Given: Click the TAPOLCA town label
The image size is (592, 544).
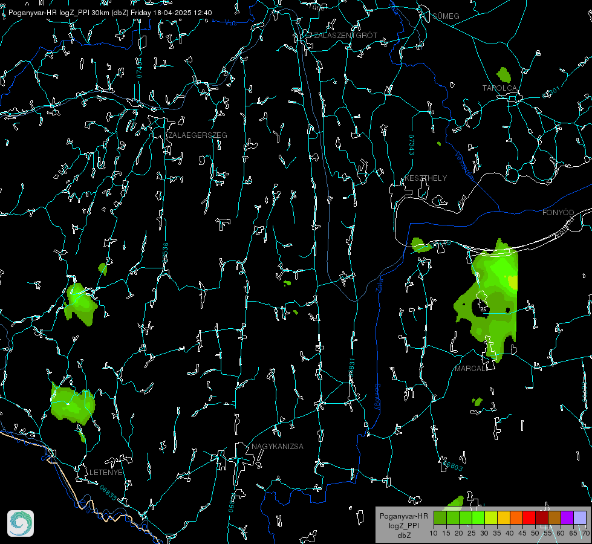Looking at the screenshot, I should click(x=500, y=88).
